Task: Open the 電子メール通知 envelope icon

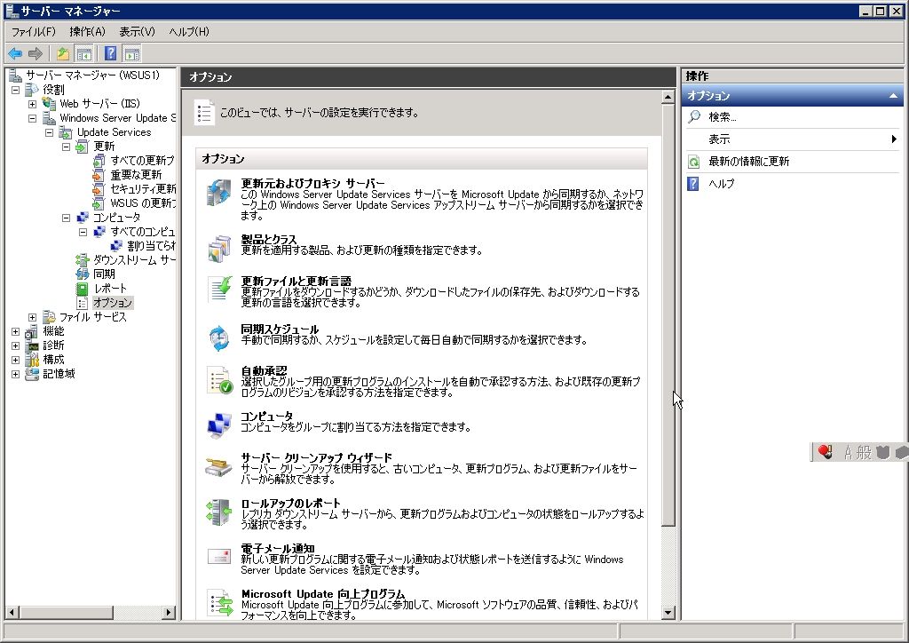Action: [219, 557]
